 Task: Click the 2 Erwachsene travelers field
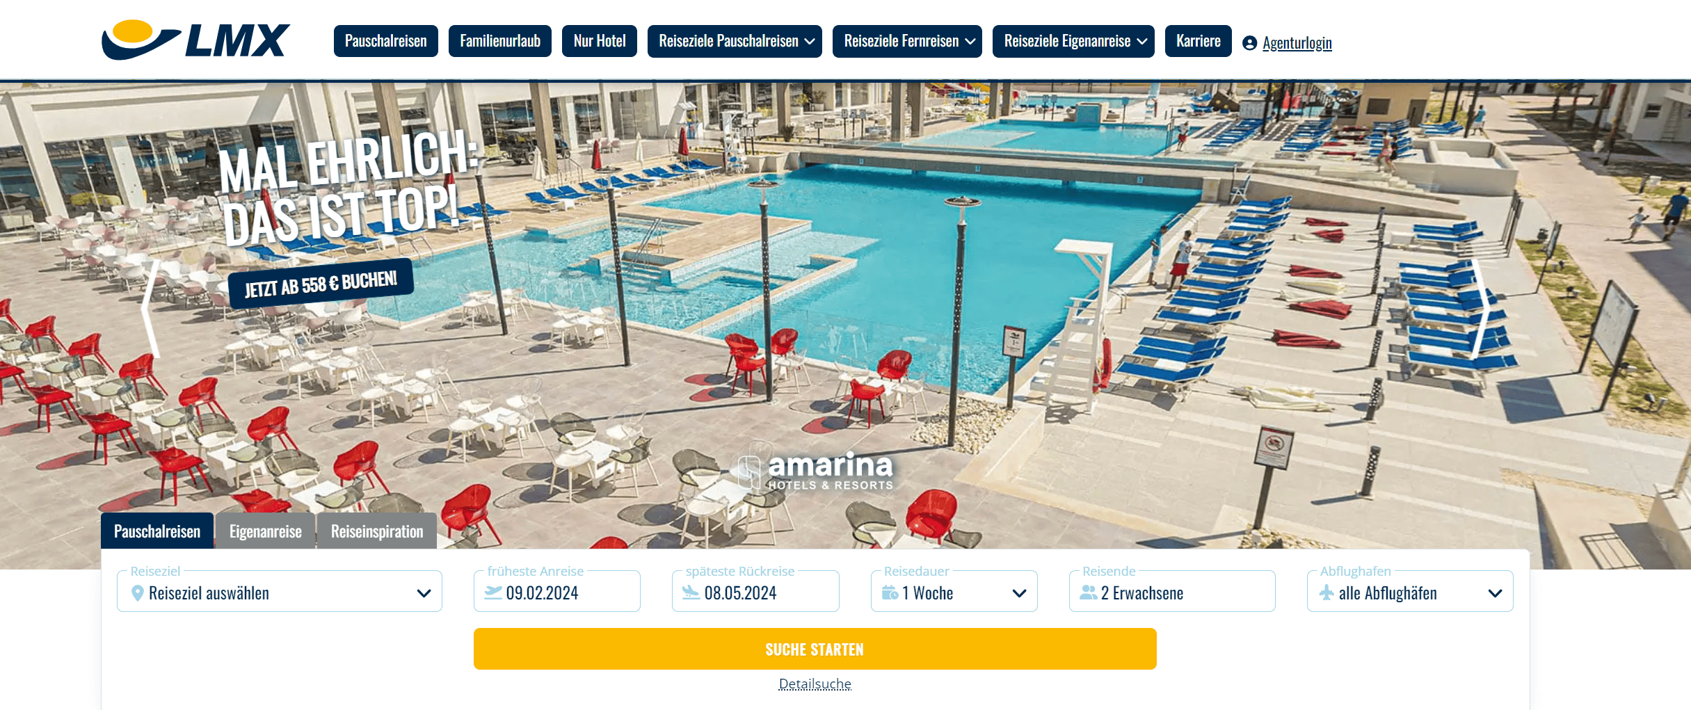coord(1172,592)
